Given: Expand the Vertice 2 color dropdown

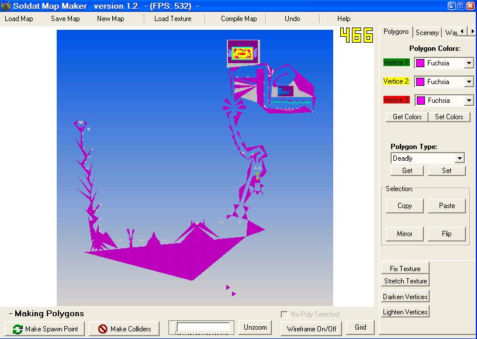Looking at the screenshot, I should click(468, 82).
